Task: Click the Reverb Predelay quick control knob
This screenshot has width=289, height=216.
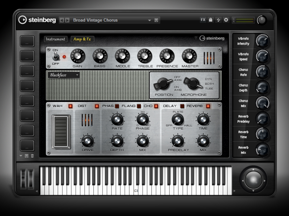Action: (263, 119)
